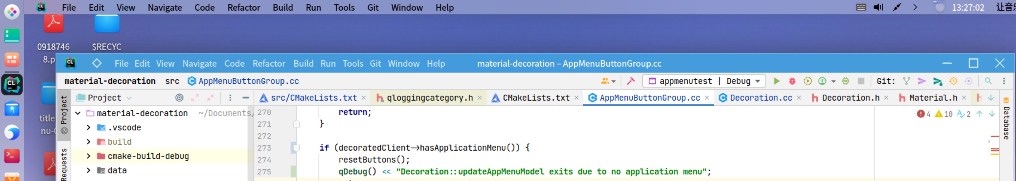Toggle the Database tool window side tab
This screenshot has width=1016, height=181.
(1006, 122)
